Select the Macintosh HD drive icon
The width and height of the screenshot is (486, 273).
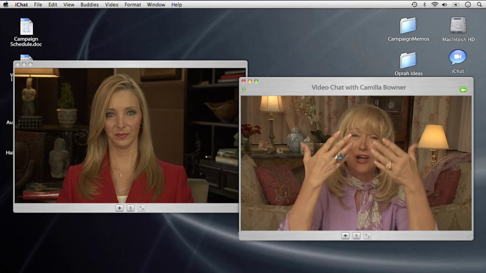point(458,26)
